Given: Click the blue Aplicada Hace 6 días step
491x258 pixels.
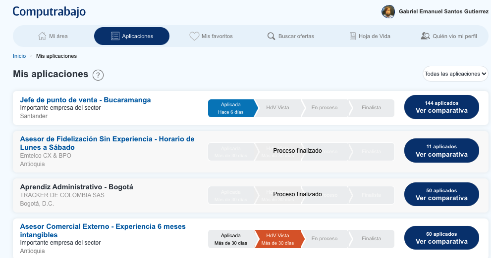Looking at the screenshot, I should pos(231,108).
